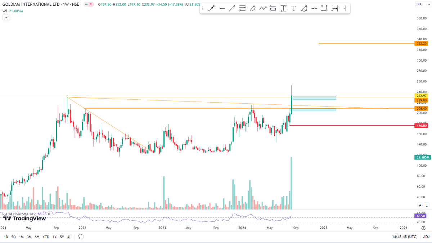Click the tallest green volume bar

pyautogui.click(x=291, y=183)
